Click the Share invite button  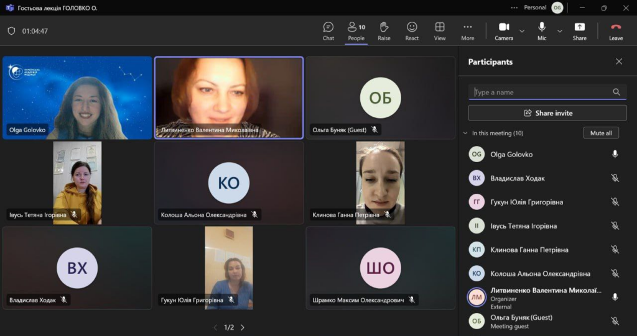point(547,113)
